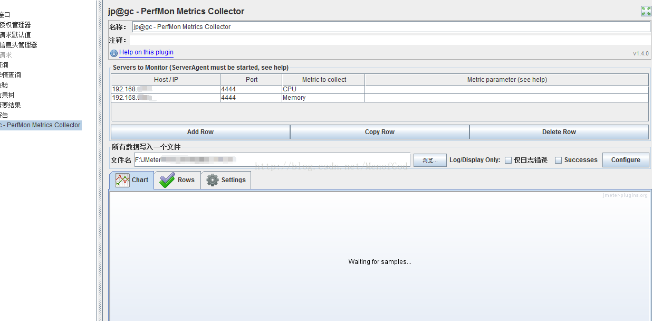Click the metric parameter cell in Memory row
The image size is (652, 321).
[506, 98]
